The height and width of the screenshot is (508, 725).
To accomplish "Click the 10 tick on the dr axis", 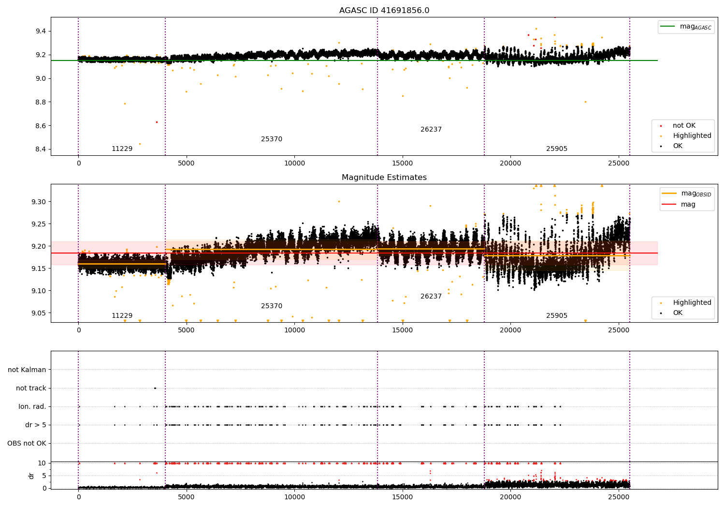I will (42, 463).
